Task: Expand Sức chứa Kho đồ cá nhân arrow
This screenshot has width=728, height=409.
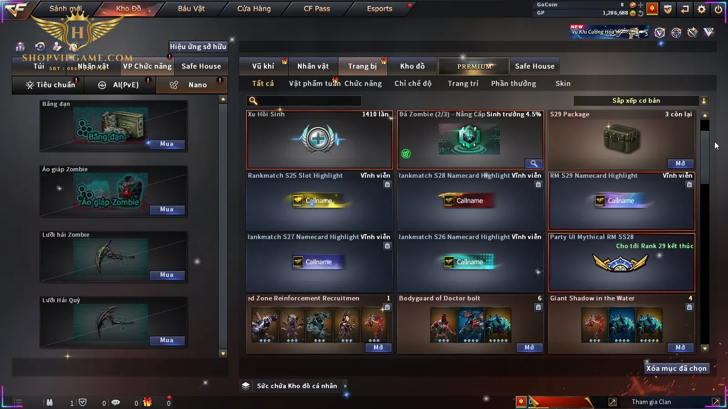Action: [x=345, y=386]
